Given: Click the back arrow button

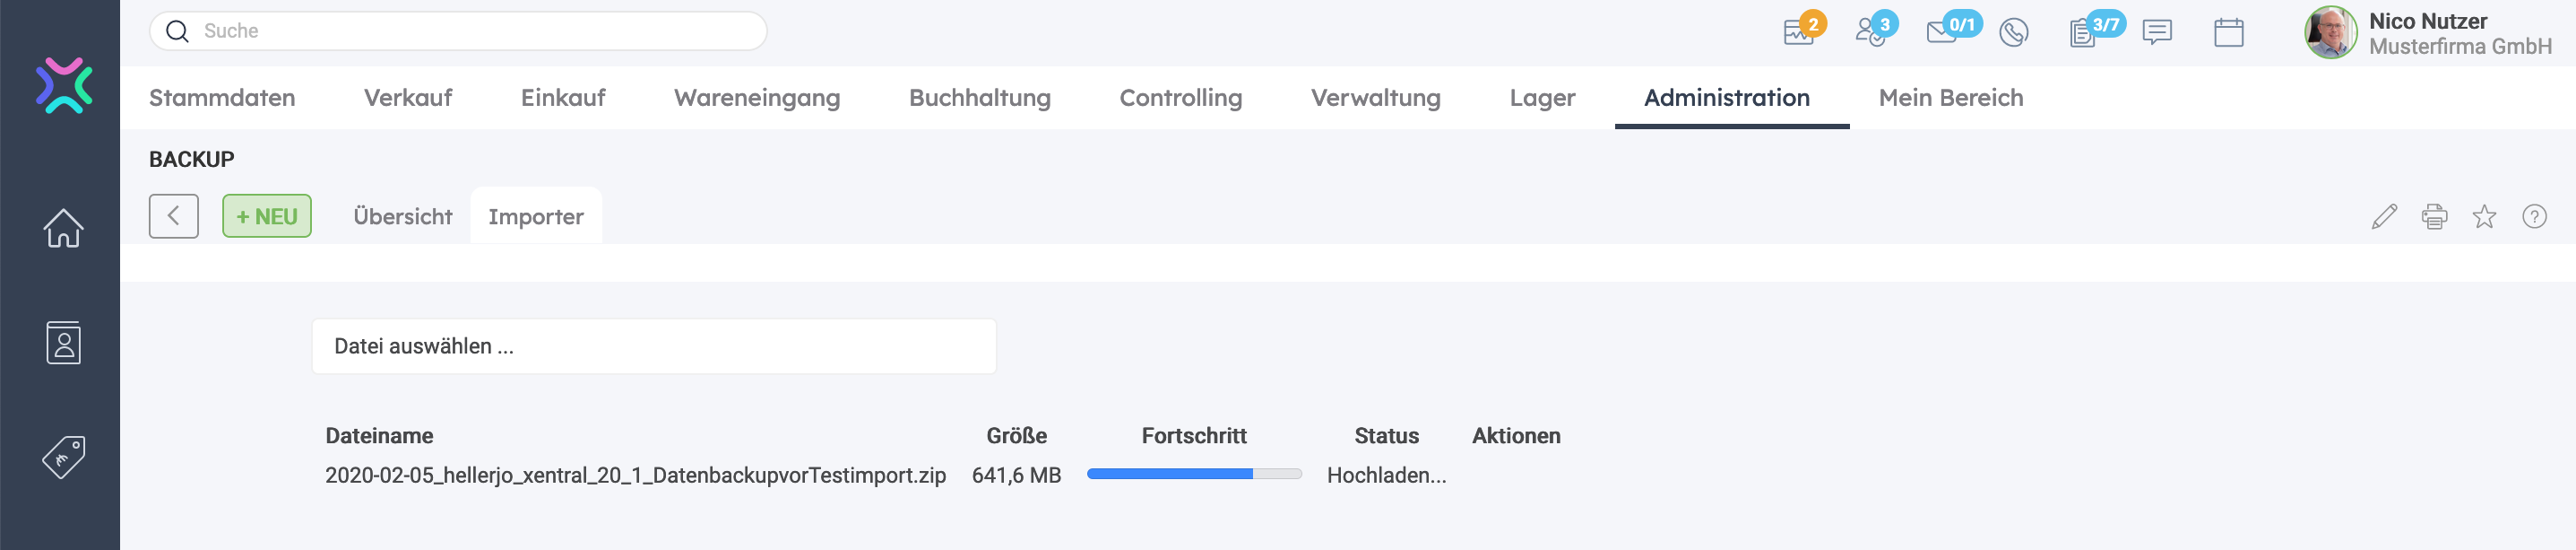Looking at the screenshot, I should pyautogui.click(x=174, y=216).
